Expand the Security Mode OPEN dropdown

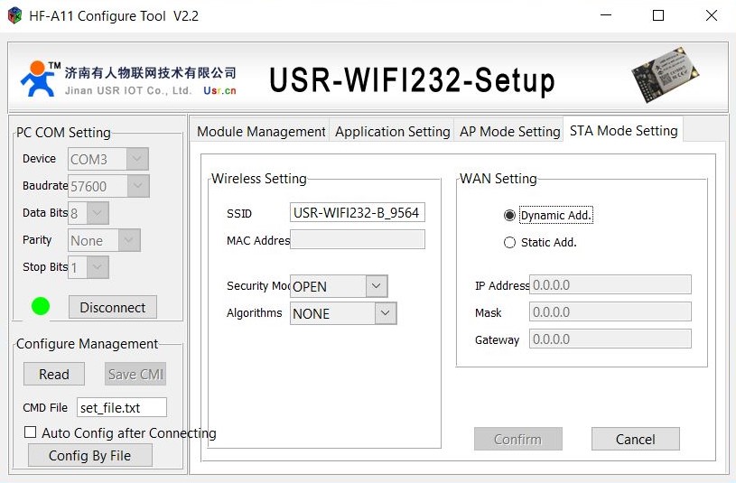(x=376, y=286)
